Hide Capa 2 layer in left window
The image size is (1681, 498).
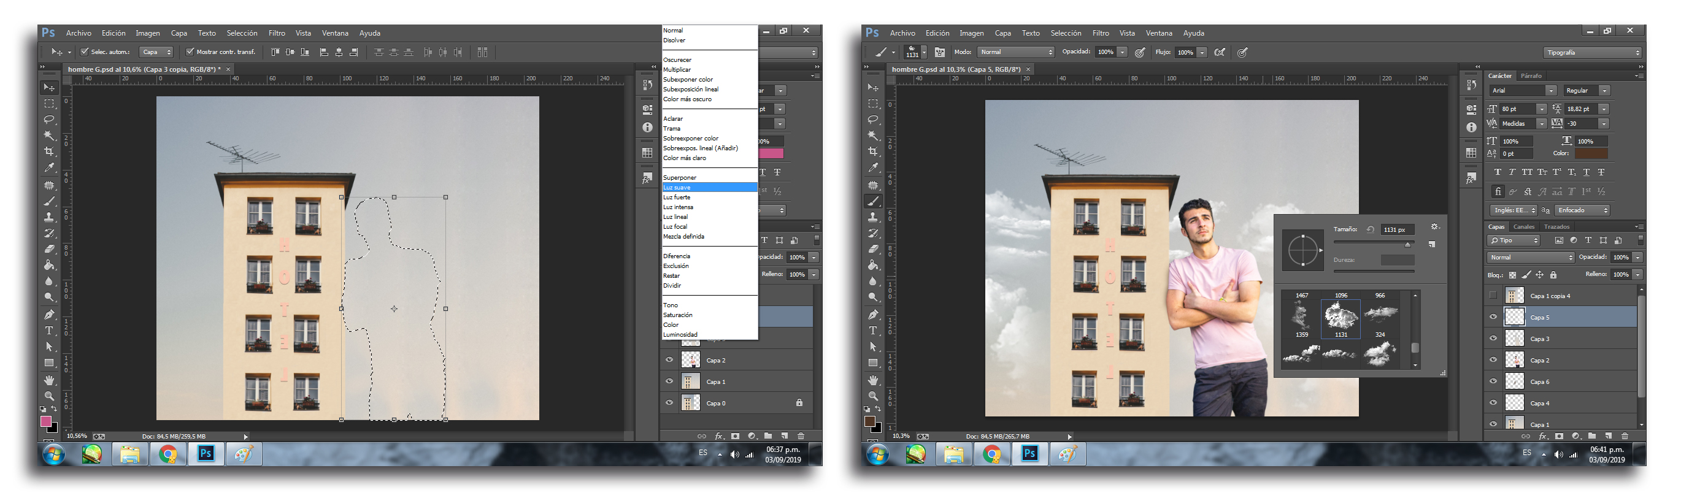(669, 360)
